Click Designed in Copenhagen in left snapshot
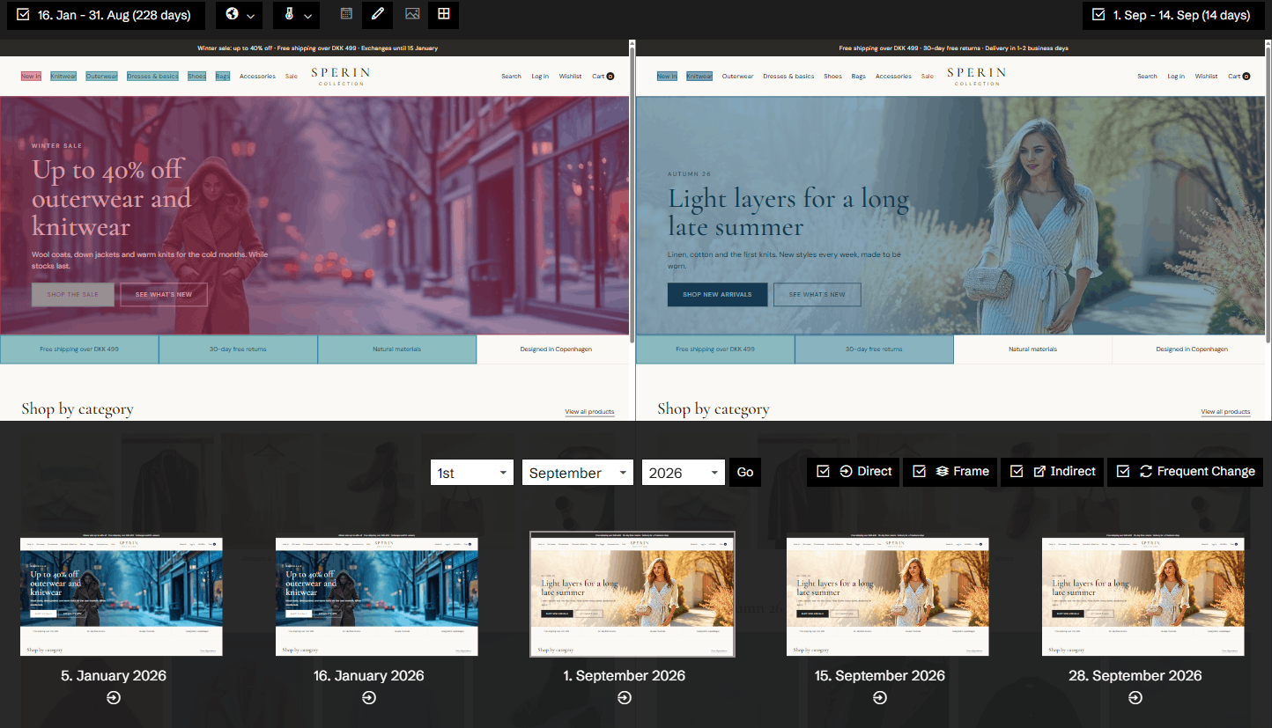This screenshot has height=728, width=1272. point(555,349)
